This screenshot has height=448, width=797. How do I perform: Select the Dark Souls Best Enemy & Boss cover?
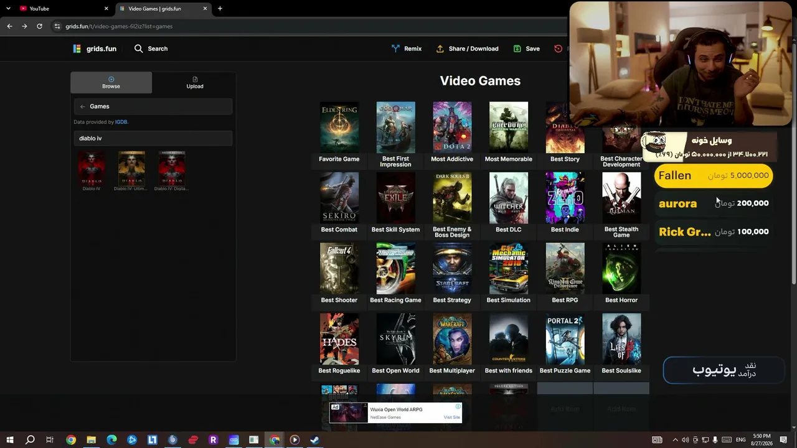coord(452,198)
